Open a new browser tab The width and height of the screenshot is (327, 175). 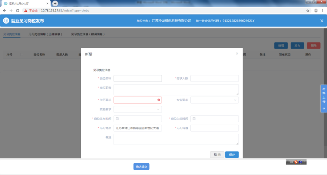[55, 3]
